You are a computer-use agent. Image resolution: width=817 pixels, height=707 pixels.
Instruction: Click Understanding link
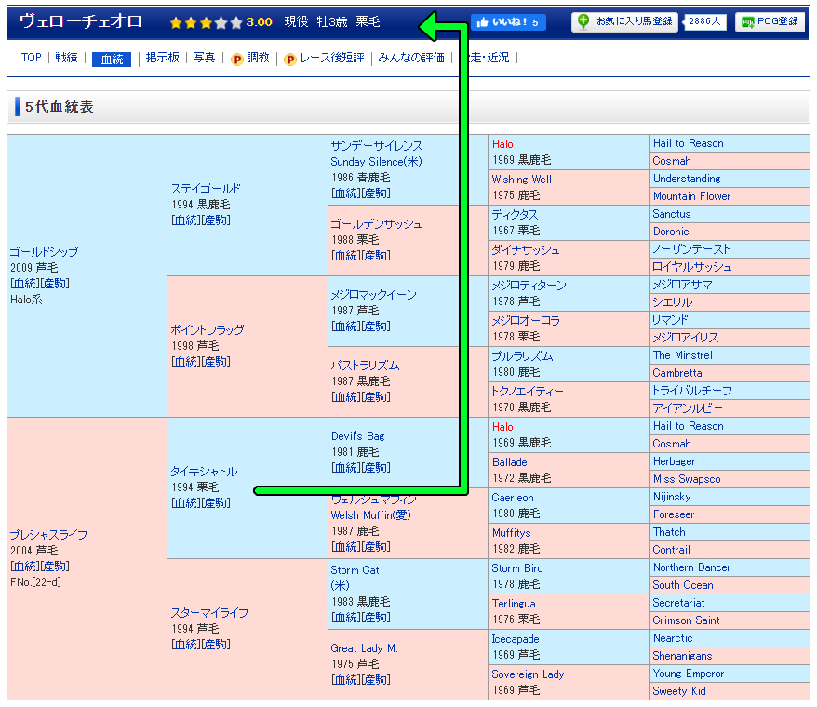point(686,179)
